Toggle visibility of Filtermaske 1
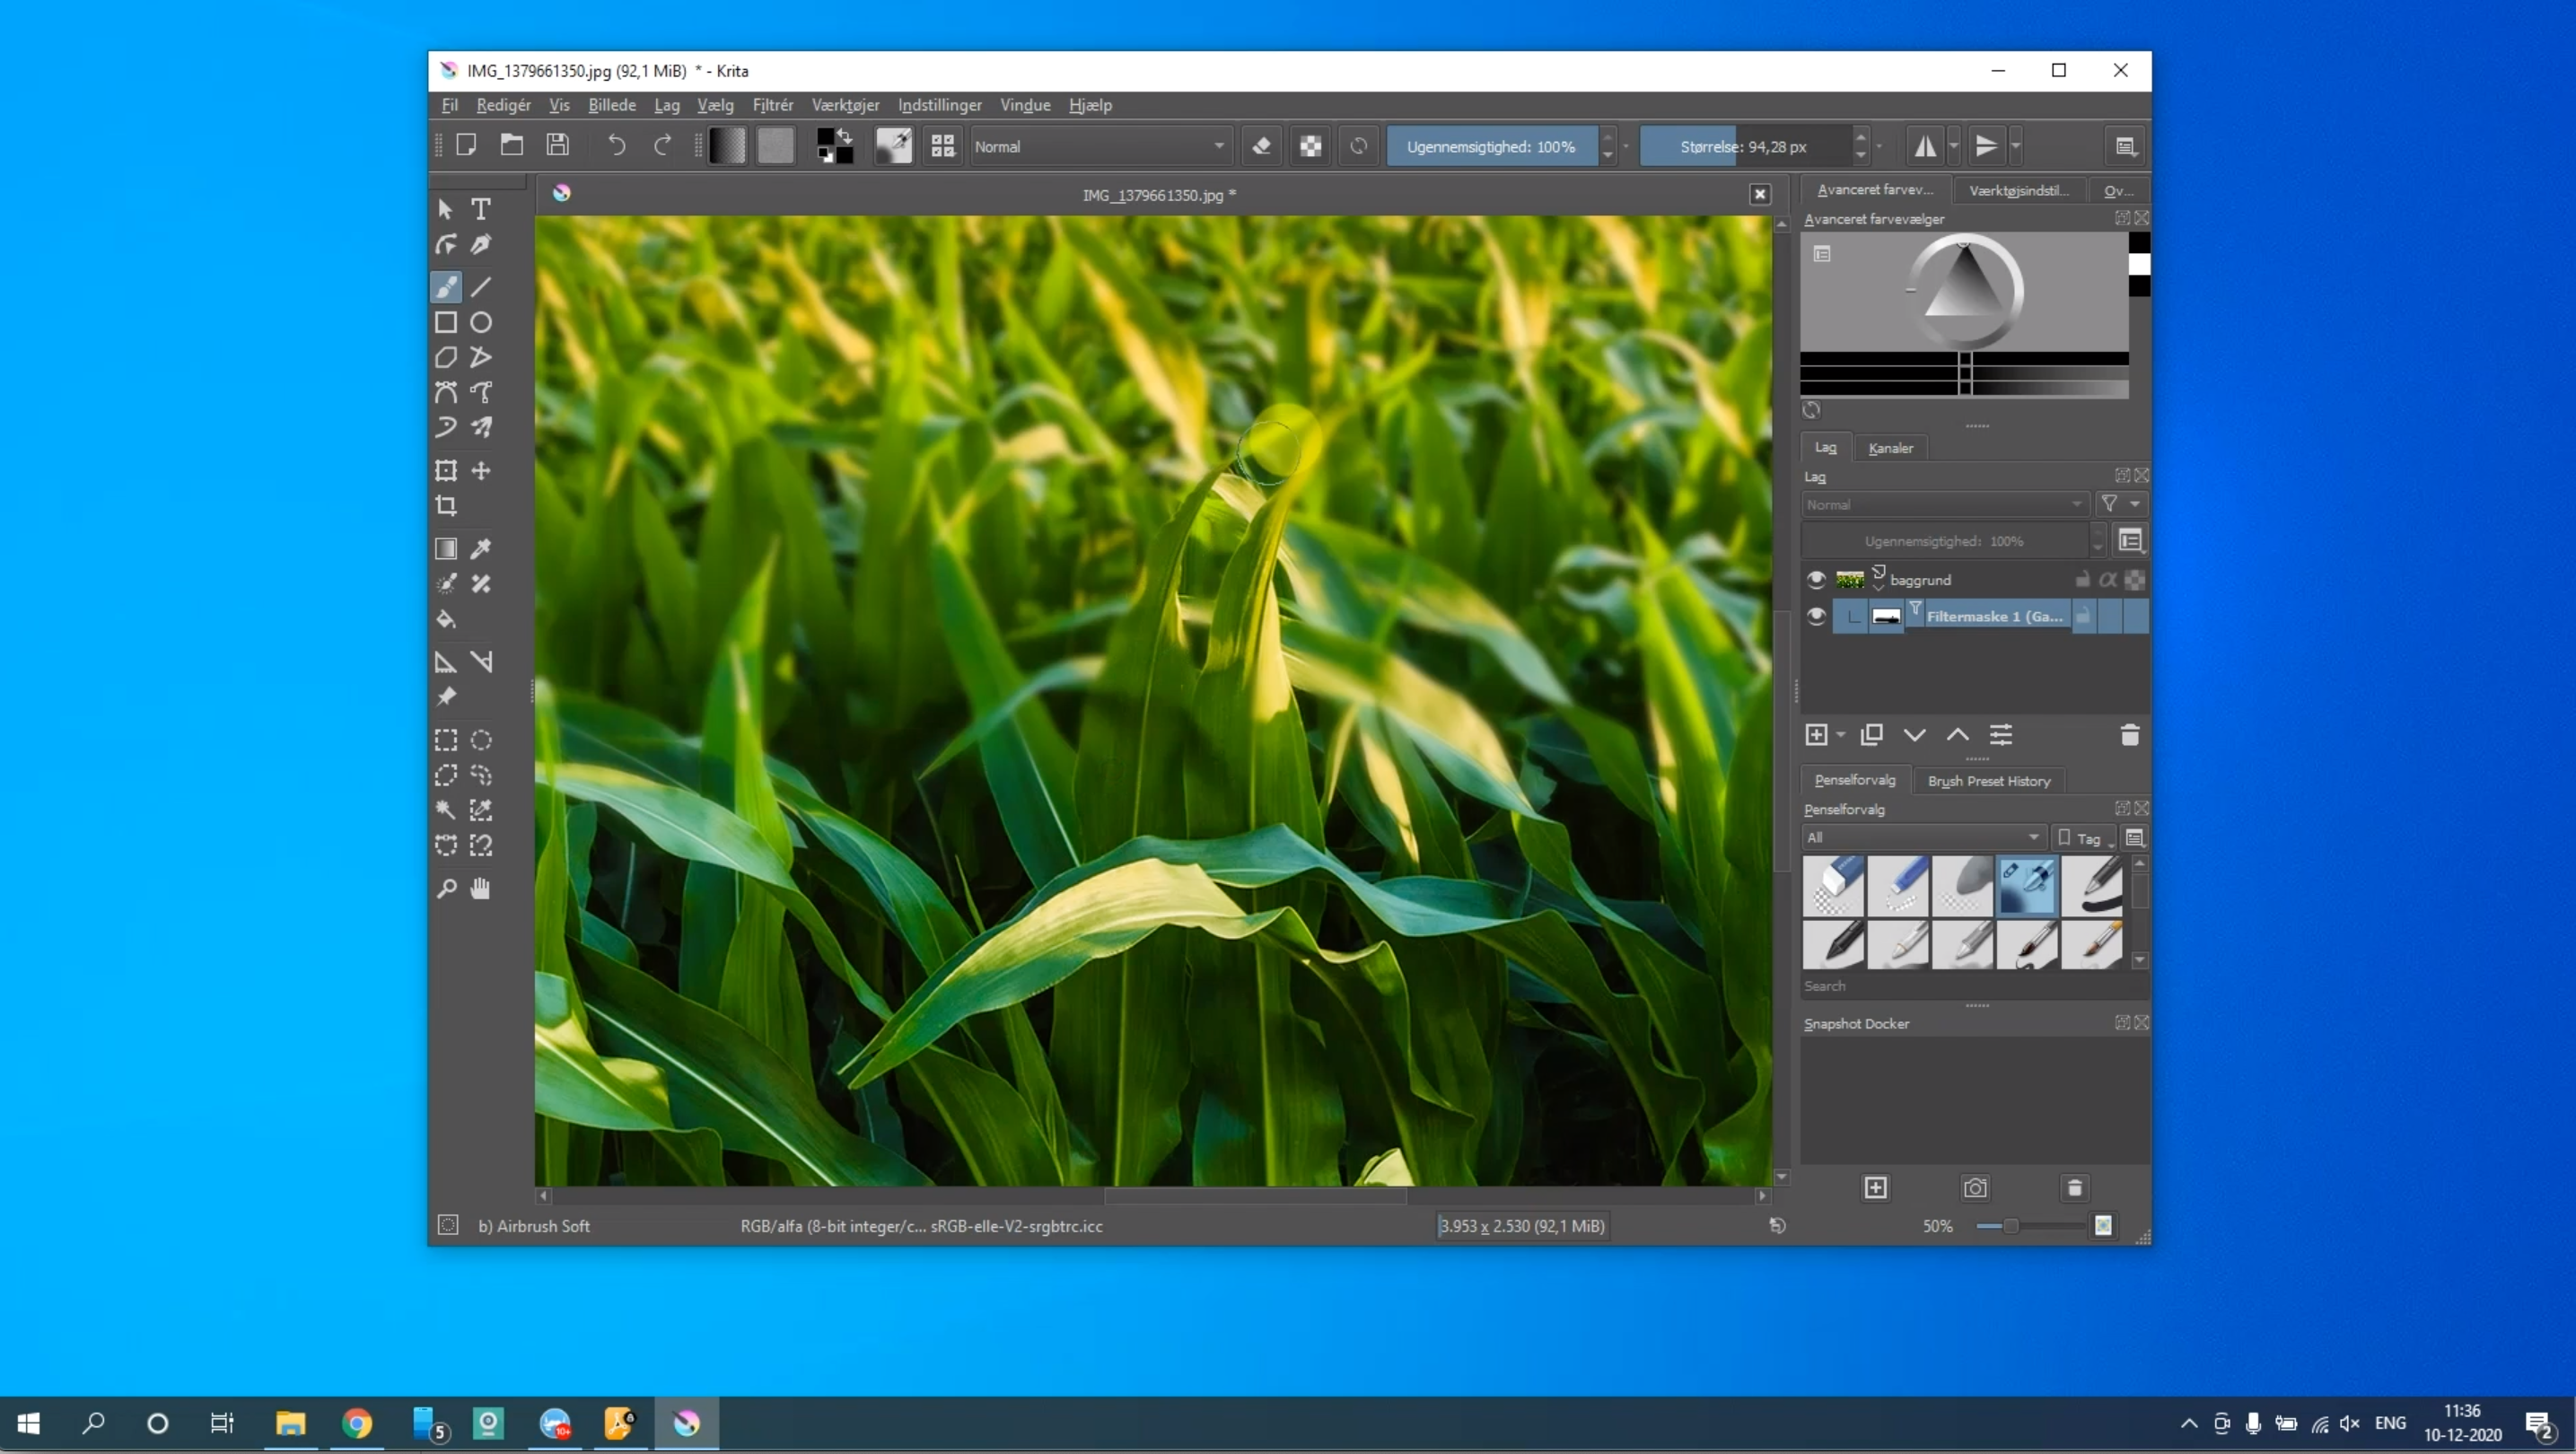Screen dimensions: 2576x1454 click(1816, 617)
